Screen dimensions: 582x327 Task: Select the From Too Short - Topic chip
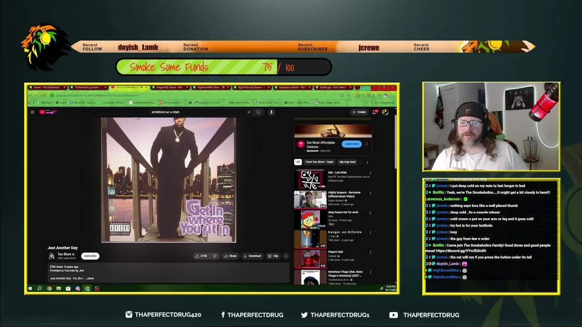319,162
